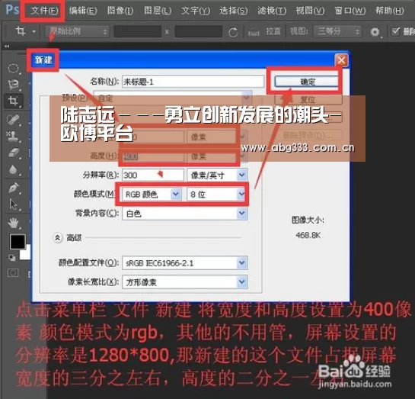Select the Path Selection arrow tool
415x399 pixels.
[x=13, y=204]
